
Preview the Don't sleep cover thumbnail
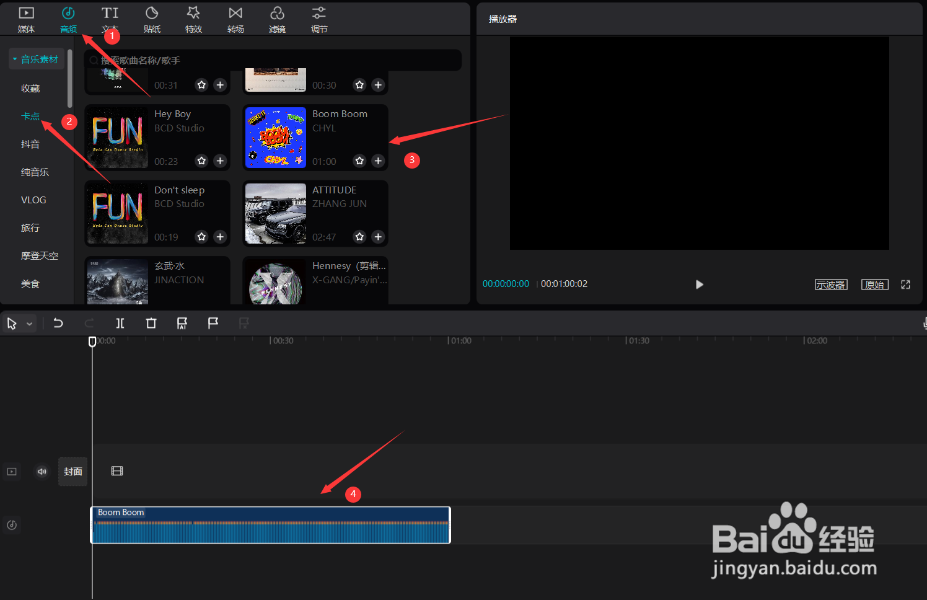[x=118, y=213]
